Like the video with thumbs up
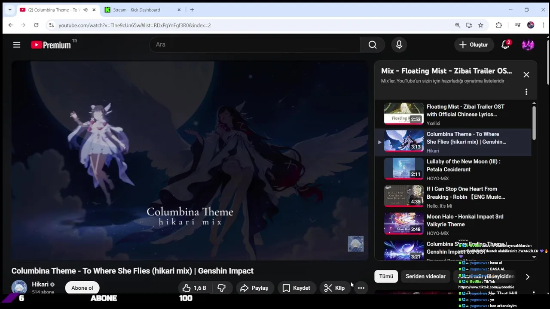 coord(195,288)
